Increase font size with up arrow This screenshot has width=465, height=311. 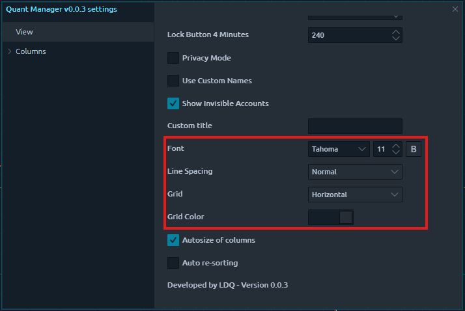point(395,146)
